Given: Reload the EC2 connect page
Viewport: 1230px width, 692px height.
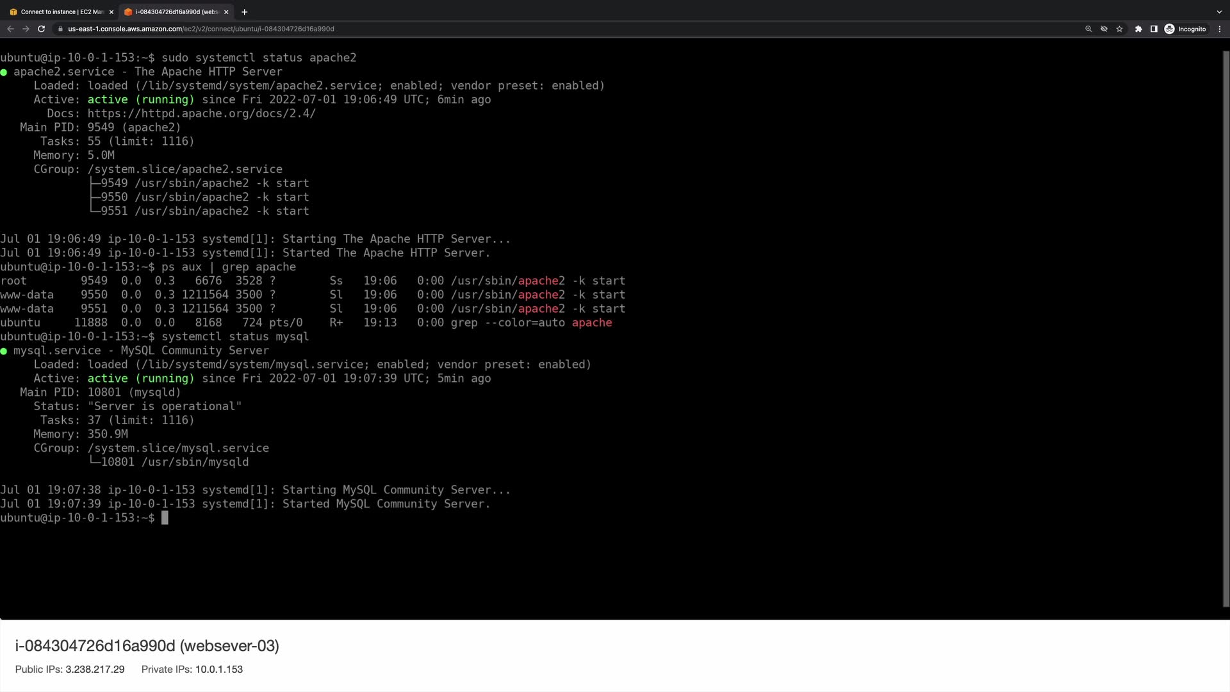Looking at the screenshot, I should click(x=41, y=29).
